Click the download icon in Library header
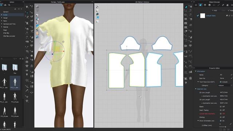This screenshot has height=131, width=233. [x=15, y=9]
